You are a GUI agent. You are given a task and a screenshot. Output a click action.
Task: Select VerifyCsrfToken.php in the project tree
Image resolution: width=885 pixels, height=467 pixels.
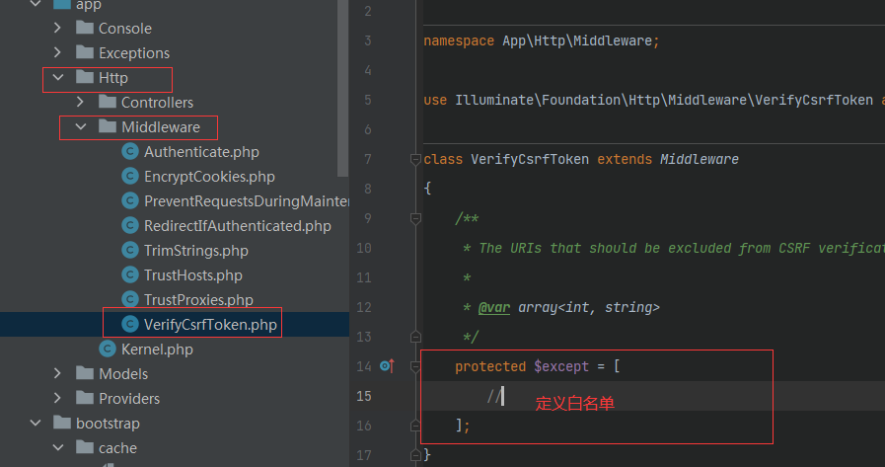pos(210,325)
